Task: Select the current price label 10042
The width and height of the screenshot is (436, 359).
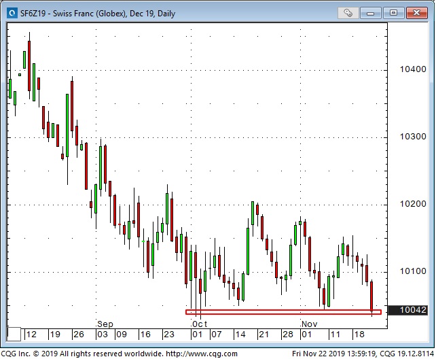Action: tap(407, 310)
